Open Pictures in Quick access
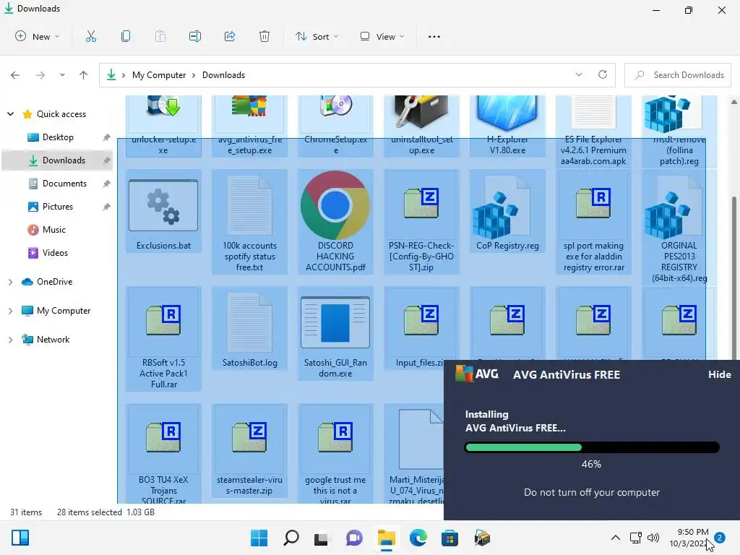The width and height of the screenshot is (740, 555). point(58,207)
